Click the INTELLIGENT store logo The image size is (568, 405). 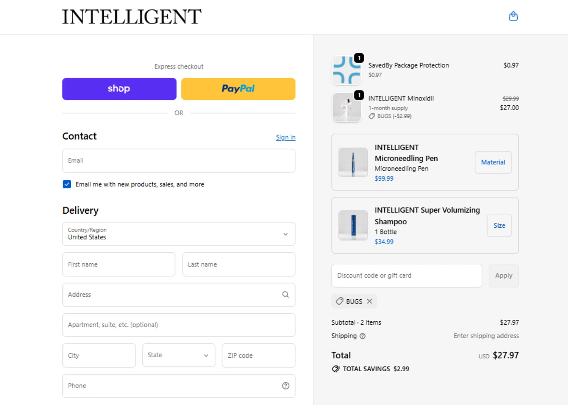(x=132, y=17)
